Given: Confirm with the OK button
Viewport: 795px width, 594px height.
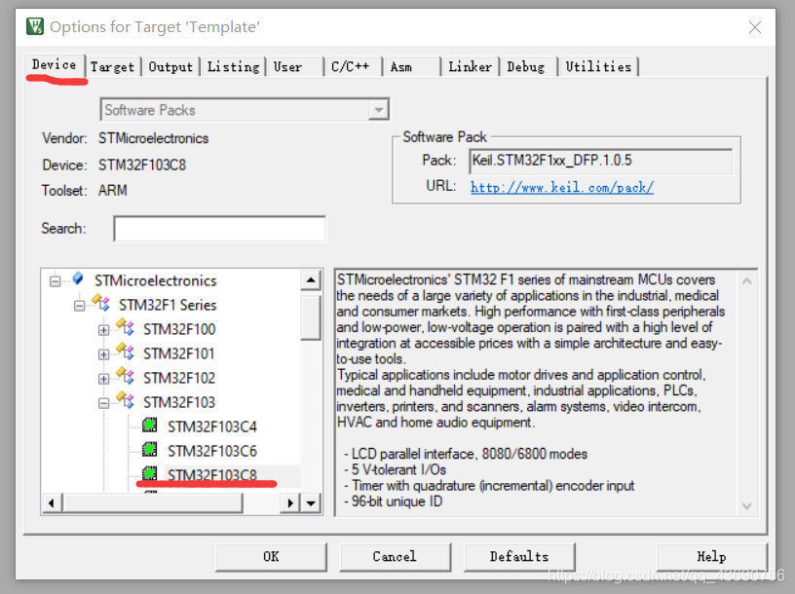Looking at the screenshot, I should coord(271,556).
